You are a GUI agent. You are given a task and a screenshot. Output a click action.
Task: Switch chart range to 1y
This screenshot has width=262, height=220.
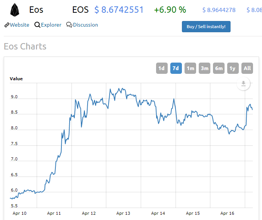[x=233, y=68]
